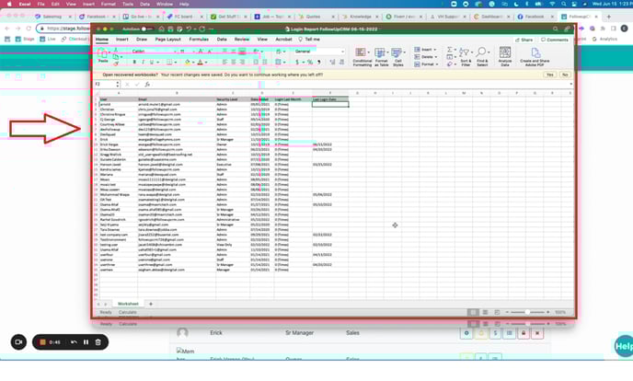The image size is (633, 381).
Task: Click the Paste icon in Excel ribbon
Action: (103, 55)
